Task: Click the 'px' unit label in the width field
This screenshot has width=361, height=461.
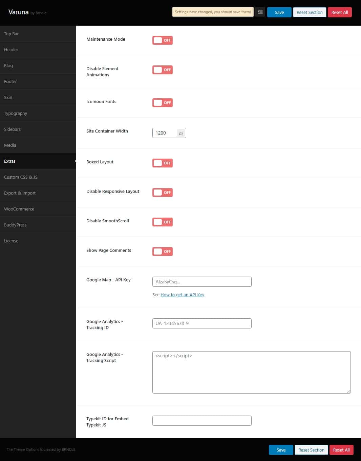Action: coord(181,133)
